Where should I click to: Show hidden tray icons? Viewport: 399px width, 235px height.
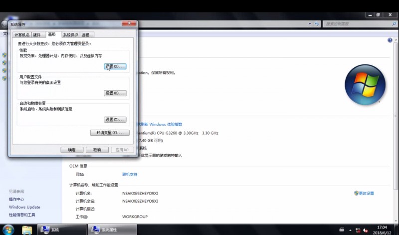[350, 230]
